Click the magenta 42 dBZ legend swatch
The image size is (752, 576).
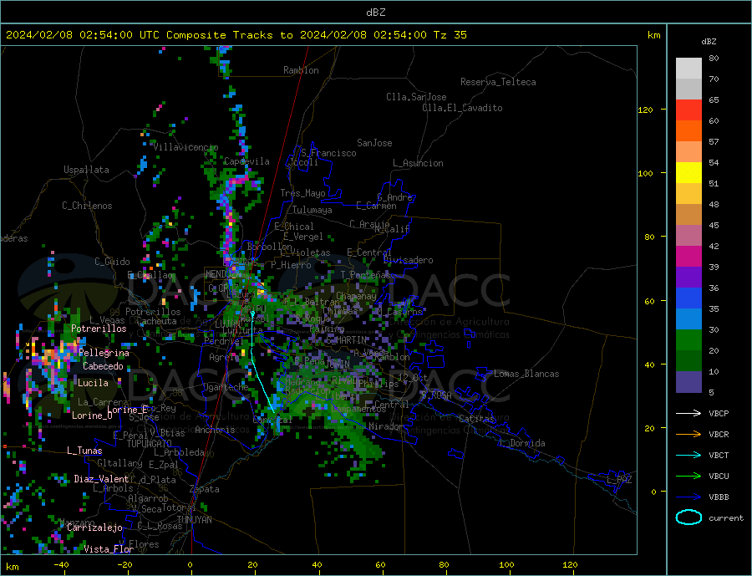point(688,257)
